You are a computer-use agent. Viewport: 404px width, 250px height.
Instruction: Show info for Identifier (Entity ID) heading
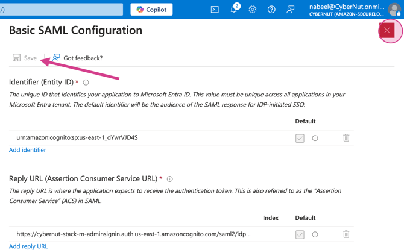coord(86,83)
